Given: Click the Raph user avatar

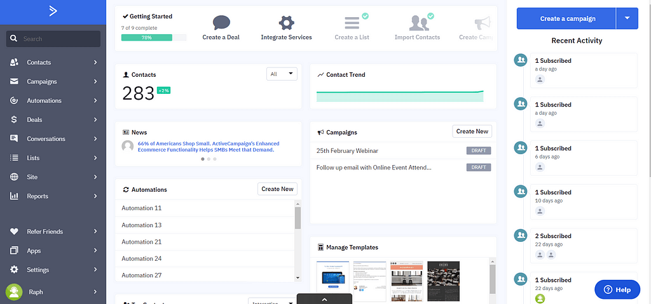Looking at the screenshot, I should [x=14, y=291].
